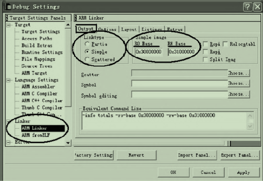Viewport: 263px width, 181px height.
Task: Click the Import Panel button
Action: (197, 155)
